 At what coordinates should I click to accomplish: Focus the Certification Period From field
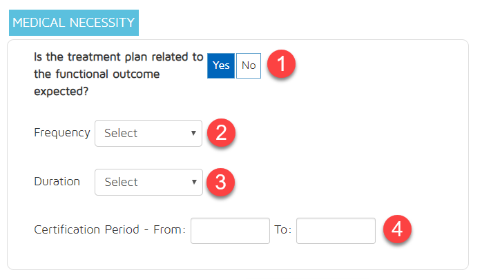pos(230,230)
